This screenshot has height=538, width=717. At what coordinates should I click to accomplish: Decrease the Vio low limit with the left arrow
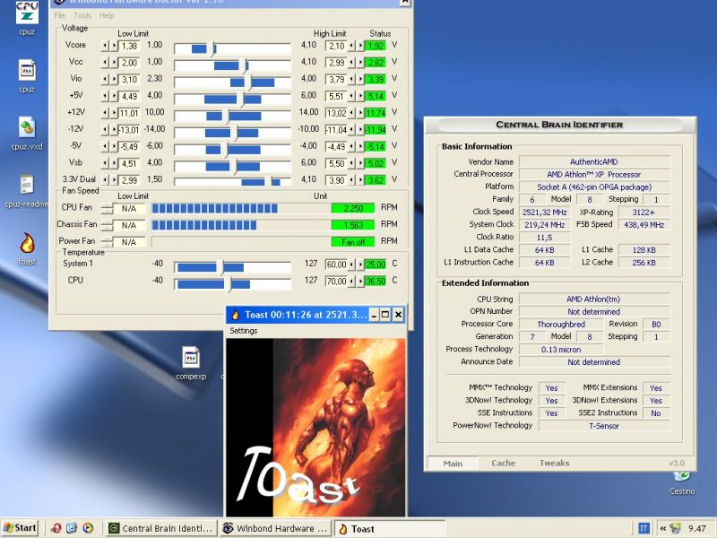[105, 80]
